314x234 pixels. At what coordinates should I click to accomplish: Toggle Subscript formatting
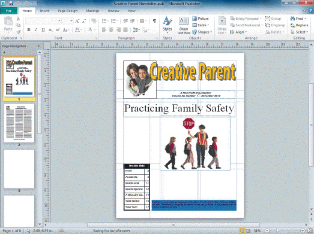click(50, 30)
